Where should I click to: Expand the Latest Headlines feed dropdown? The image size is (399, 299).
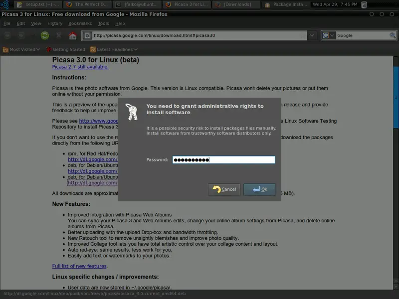(x=114, y=49)
